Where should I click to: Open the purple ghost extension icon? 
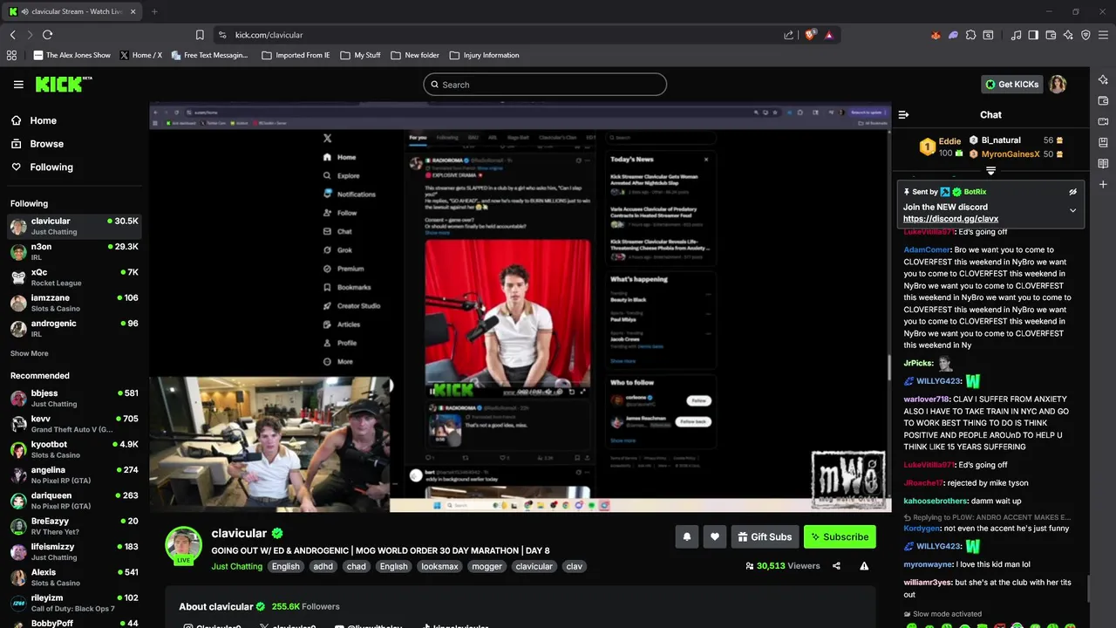click(x=953, y=35)
